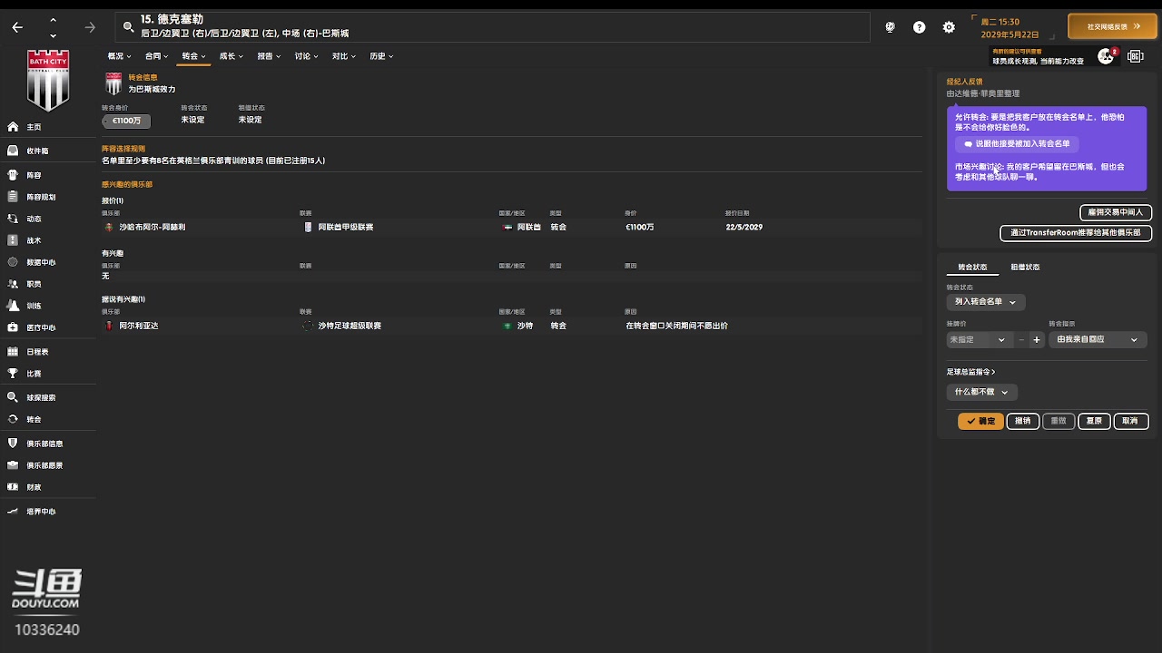Image resolution: width=1162 pixels, height=653 pixels.
Task: Go back with the left arrow
Action: point(17,27)
